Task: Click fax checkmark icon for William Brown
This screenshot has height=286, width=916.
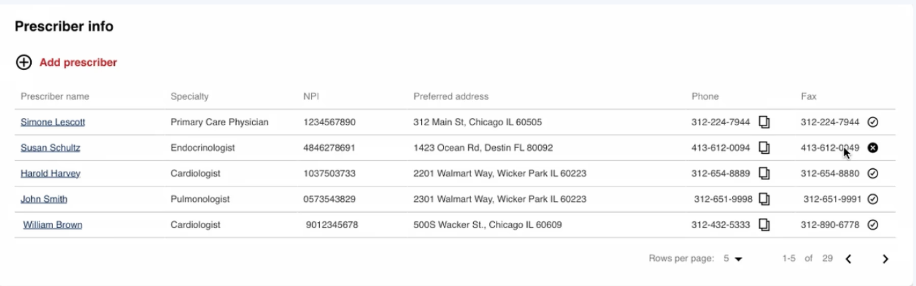Action: coord(873,224)
